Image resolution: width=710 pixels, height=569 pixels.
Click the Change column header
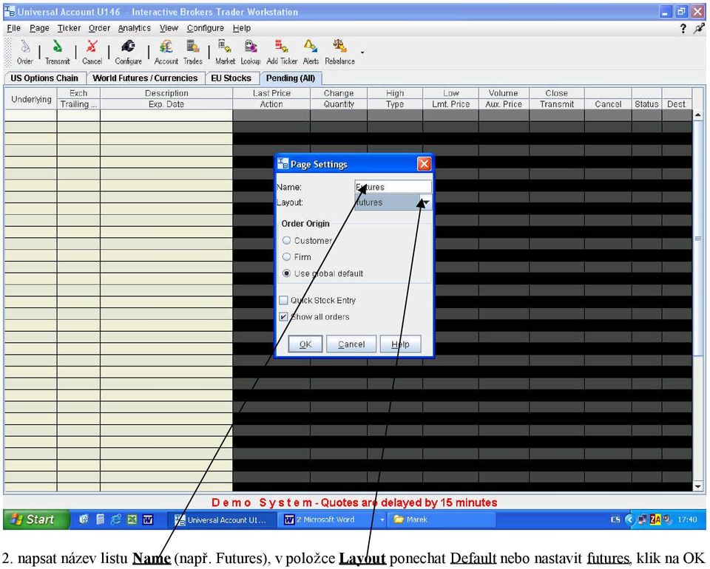pos(339,93)
